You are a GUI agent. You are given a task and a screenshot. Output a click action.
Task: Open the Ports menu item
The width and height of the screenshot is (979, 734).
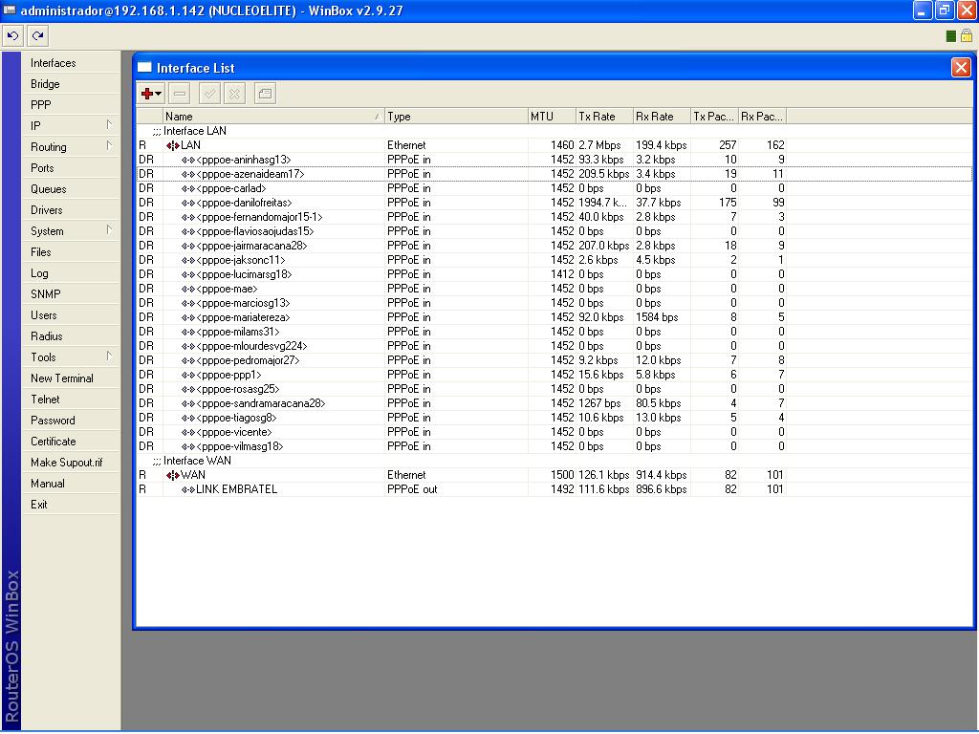coord(71,168)
